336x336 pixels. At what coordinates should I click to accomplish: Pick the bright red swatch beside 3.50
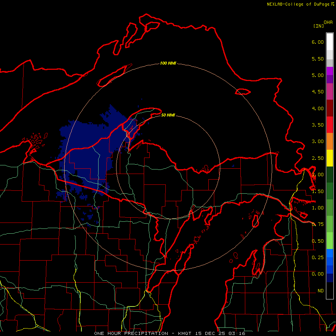330,125
